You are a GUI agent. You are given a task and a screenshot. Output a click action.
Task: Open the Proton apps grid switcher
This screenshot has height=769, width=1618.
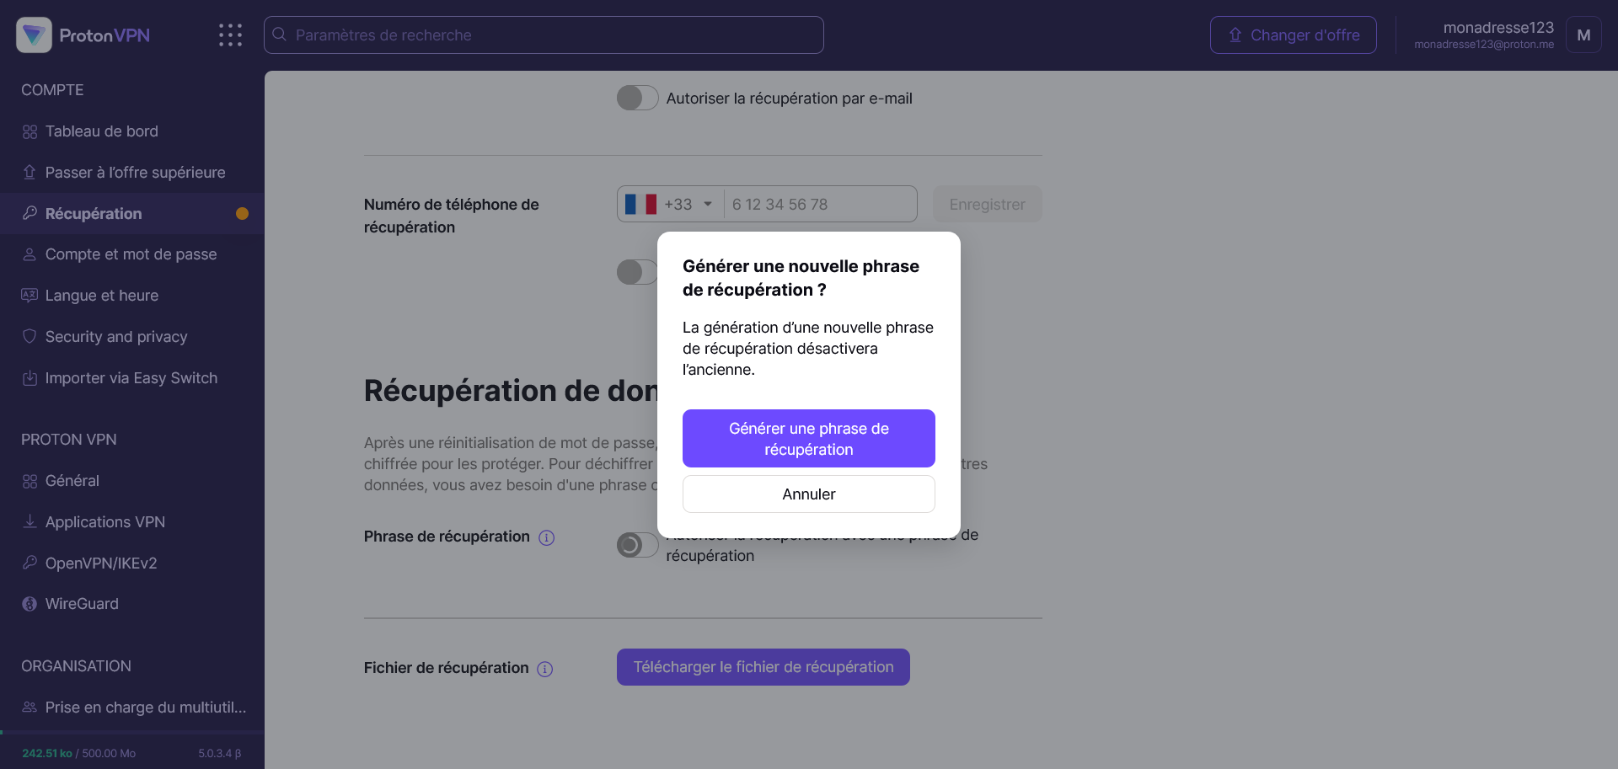[230, 35]
